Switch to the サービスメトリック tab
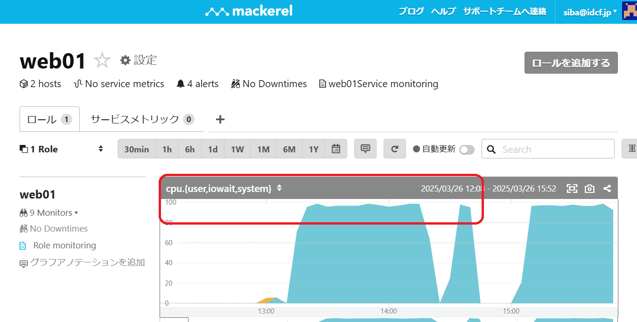 click(142, 119)
